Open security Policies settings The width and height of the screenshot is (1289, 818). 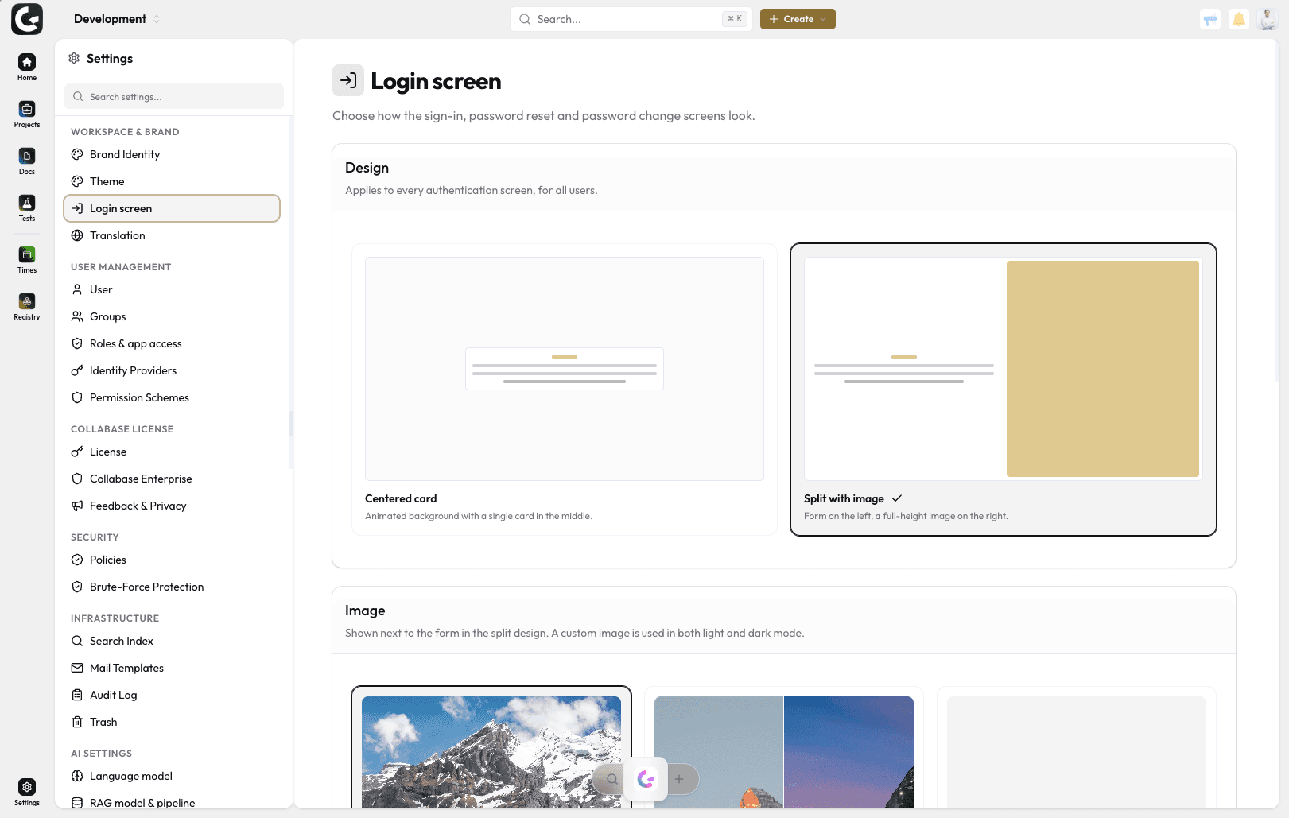click(x=172, y=560)
